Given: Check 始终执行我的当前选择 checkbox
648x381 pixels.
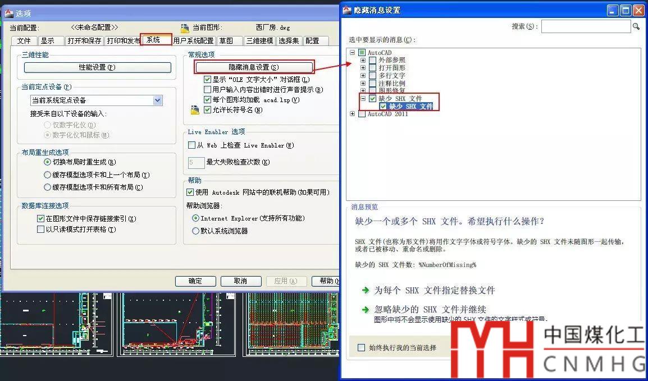Looking at the screenshot, I should click(x=361, y=347).
